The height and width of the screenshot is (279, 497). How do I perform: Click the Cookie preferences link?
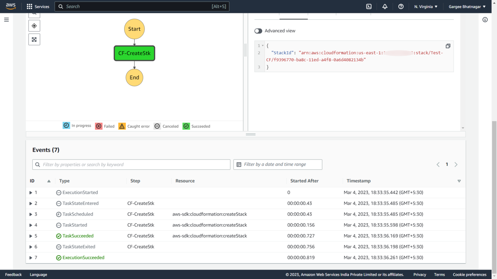point(469,274)
